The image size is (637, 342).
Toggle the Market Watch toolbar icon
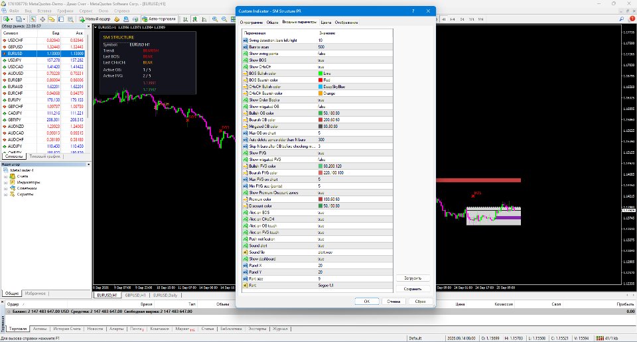[33, 19]
